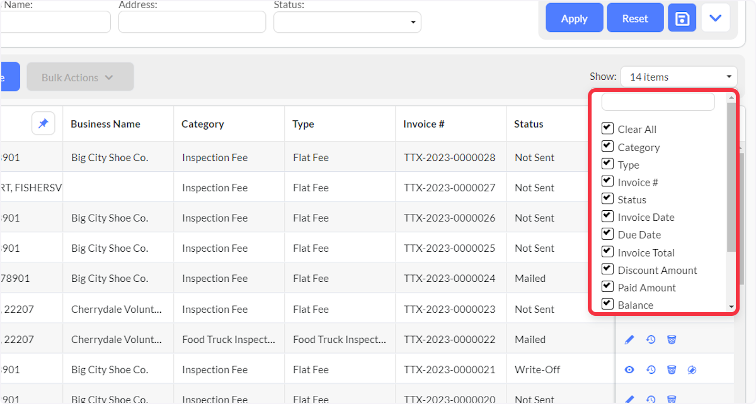The width and height of the screenshot is (756, 404).
Task: Toggle the Invoice # column checkbox
Action: click(607, 181)
